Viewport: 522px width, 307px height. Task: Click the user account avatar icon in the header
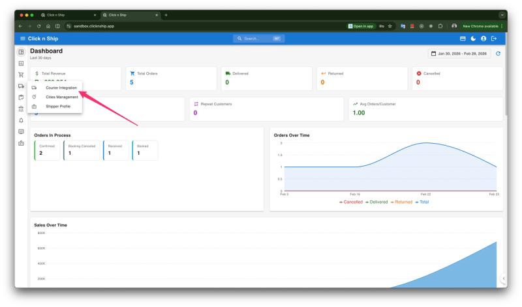tap(484, 38)
